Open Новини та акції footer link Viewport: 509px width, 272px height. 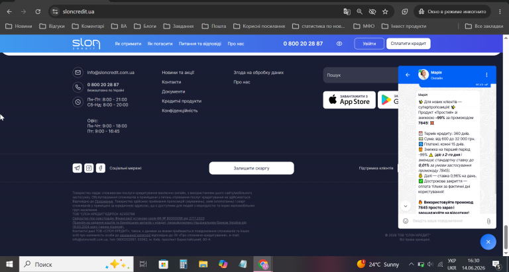[x=178, y=73]
